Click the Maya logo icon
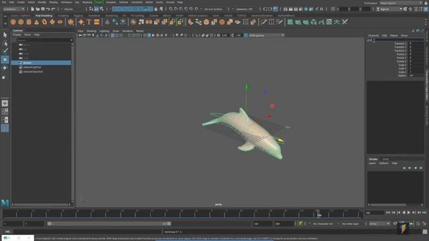The image size is (429, 241). [x=5, y=203]
